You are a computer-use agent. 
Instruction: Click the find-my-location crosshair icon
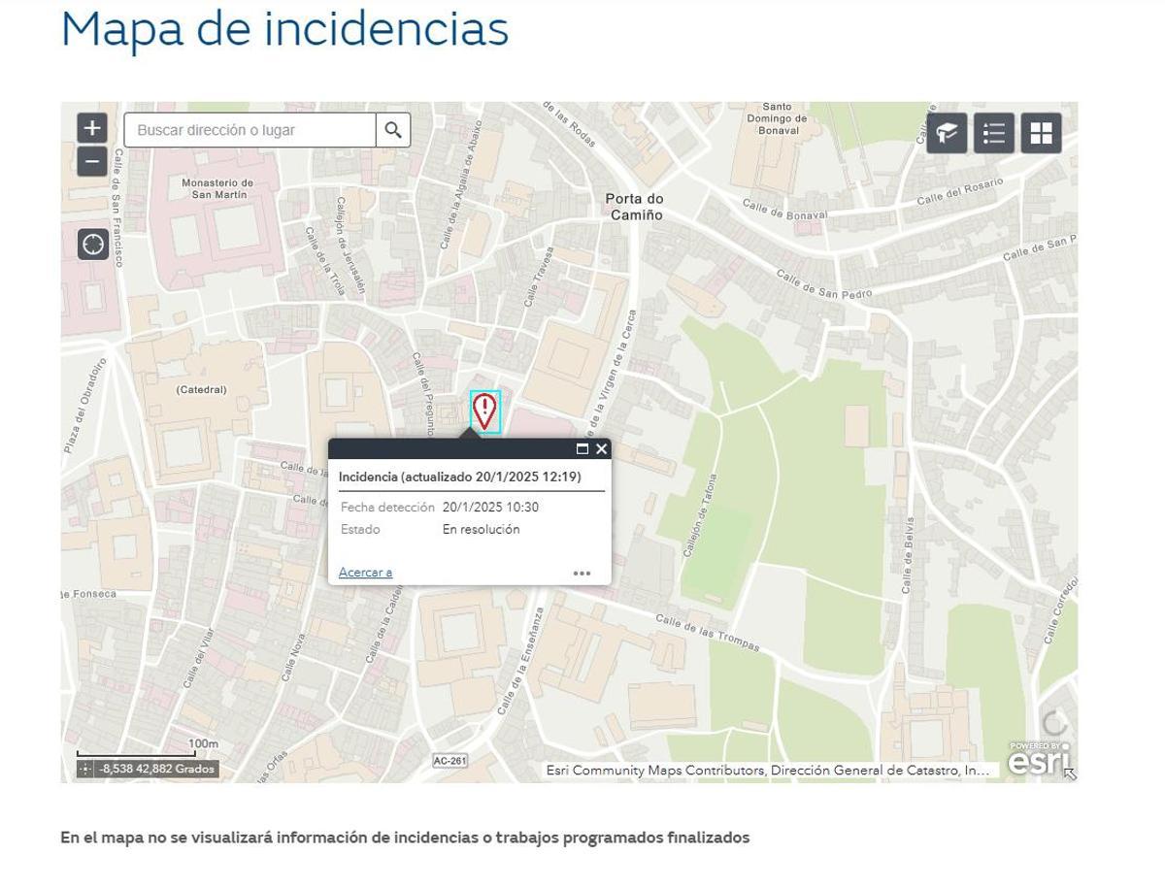tap(90, 245)
